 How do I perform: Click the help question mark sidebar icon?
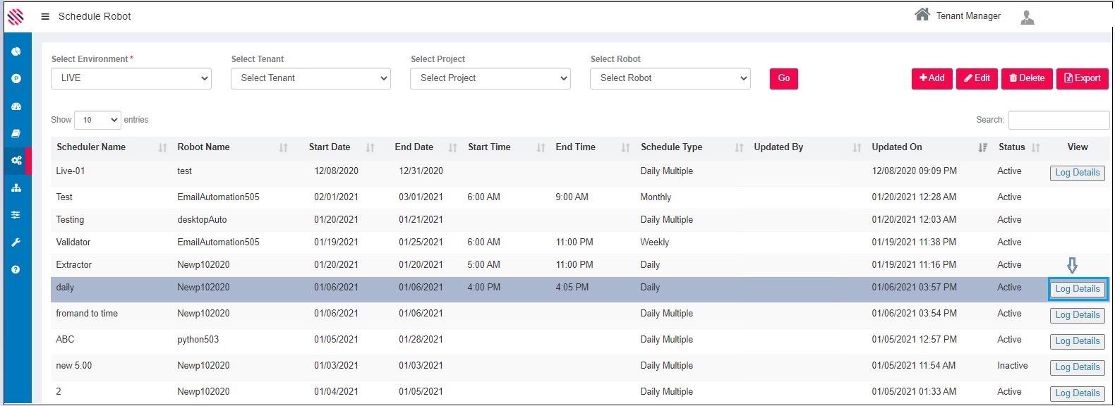pos(16,270)
